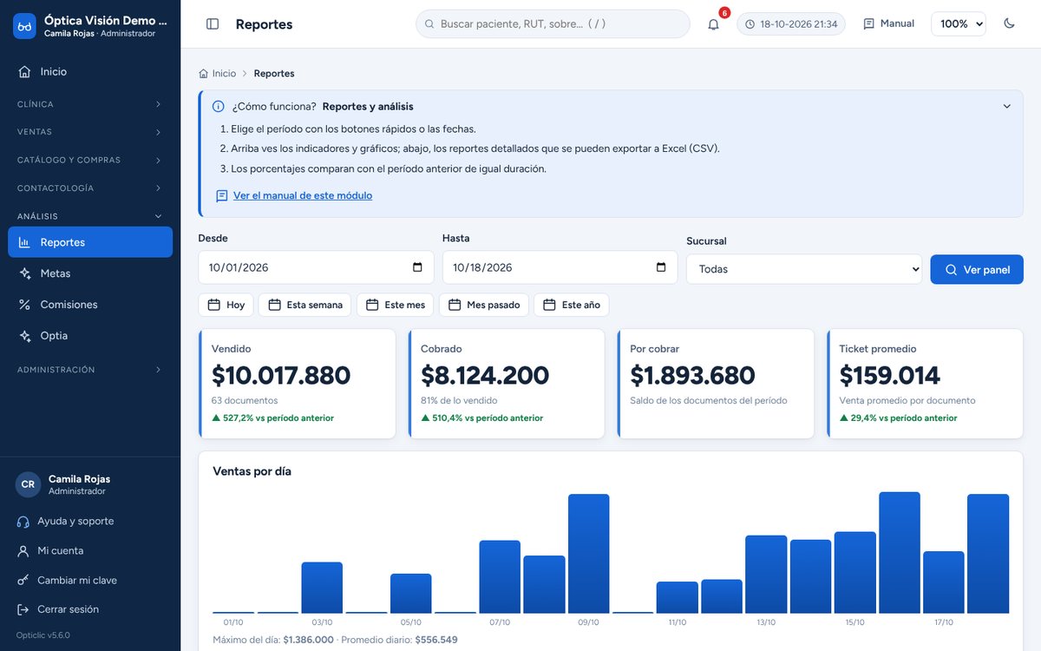The width and height of the screenshot is (1041, 651).
Task: Select the Este mes period
Action: point(396,305)
